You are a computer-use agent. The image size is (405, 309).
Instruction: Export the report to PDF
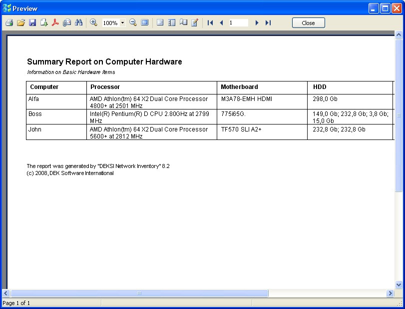coord(55,23)
